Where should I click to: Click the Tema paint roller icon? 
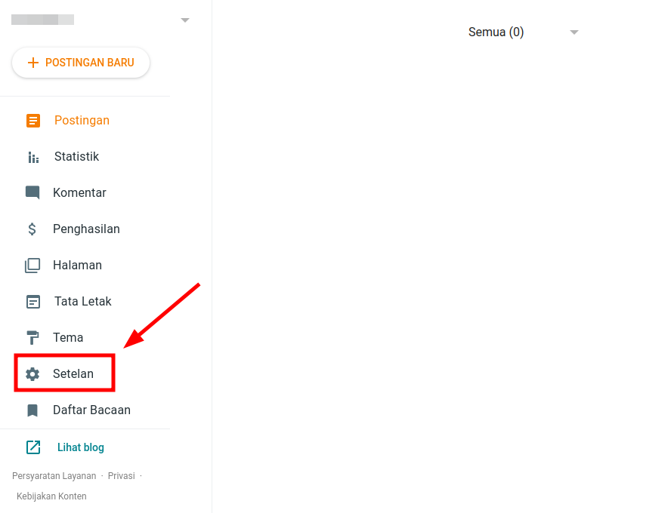pos(32,338)
